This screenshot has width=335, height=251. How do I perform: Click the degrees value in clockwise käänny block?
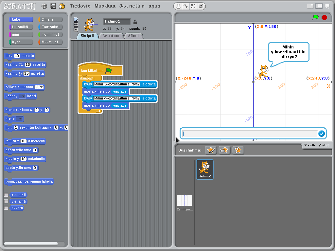[x=28, y=64]
